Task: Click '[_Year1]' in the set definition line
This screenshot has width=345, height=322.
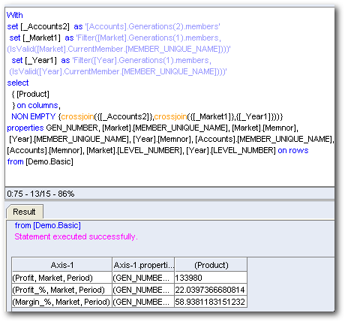Action: pyautogui.click(x=41, y=60)
